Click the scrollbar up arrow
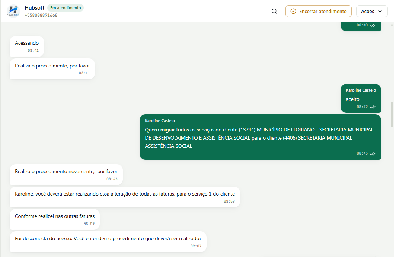Screen dimensions: 396x257 pos(392,25)
